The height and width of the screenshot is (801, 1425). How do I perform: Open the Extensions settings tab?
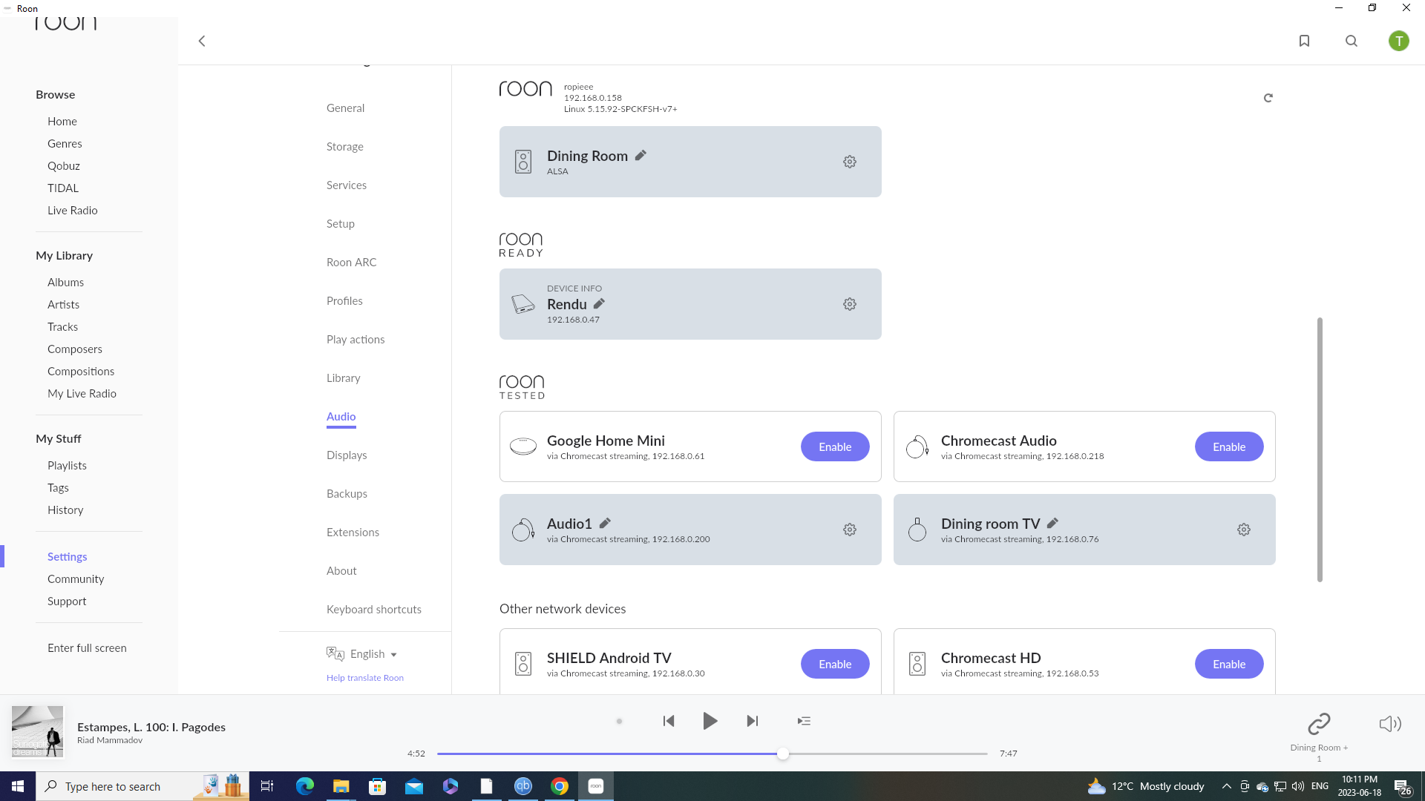[x=353, y=533]
